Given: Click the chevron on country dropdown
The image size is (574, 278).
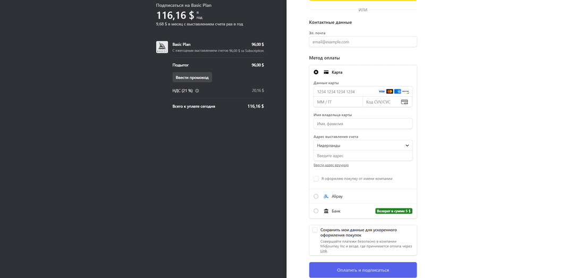Looking at the screenshot, I should coord(407,146).
